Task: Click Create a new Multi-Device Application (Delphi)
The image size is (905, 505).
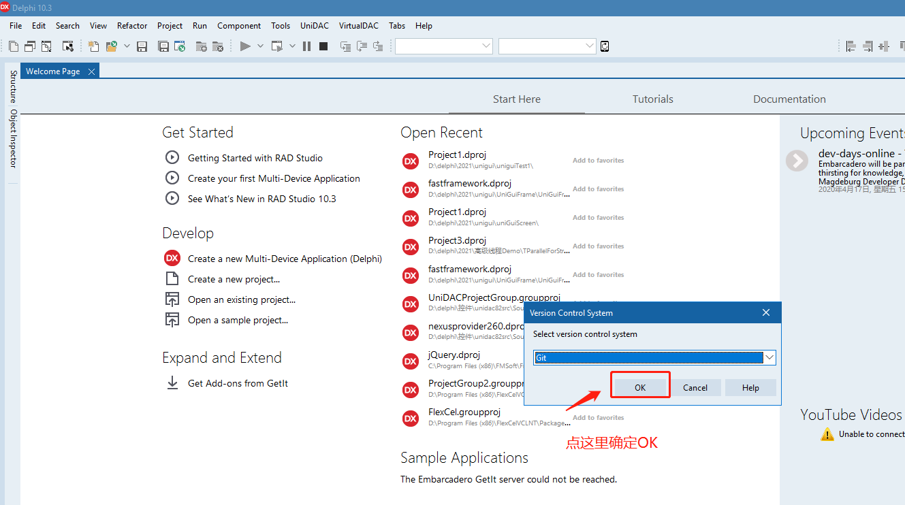Action: tap(285, 259)
